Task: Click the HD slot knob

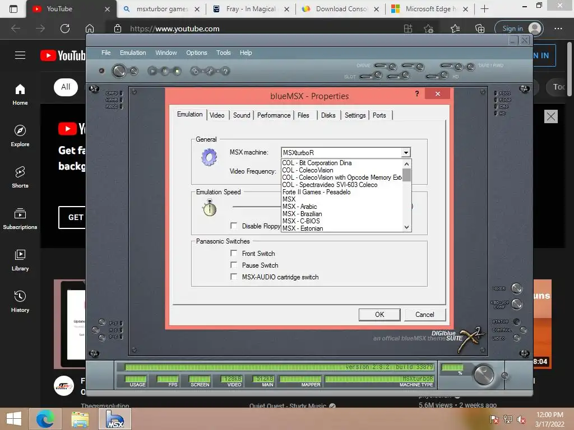Action: tap(444, 76)
